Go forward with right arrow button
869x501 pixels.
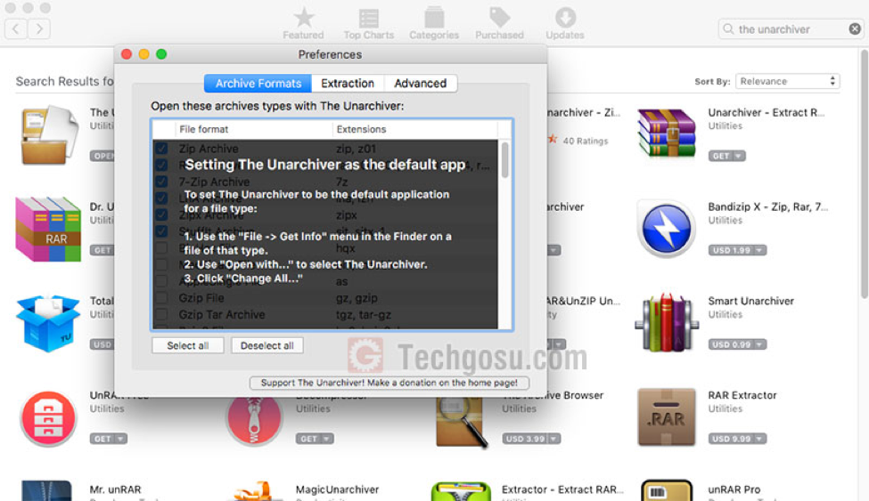[39, 28]
